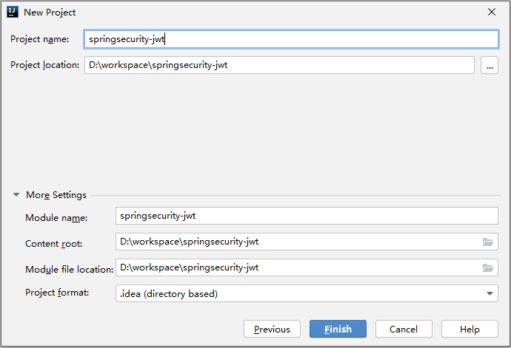Go back with the Previous button
Viewport: 511px width, 348px height.
point(272,329)
